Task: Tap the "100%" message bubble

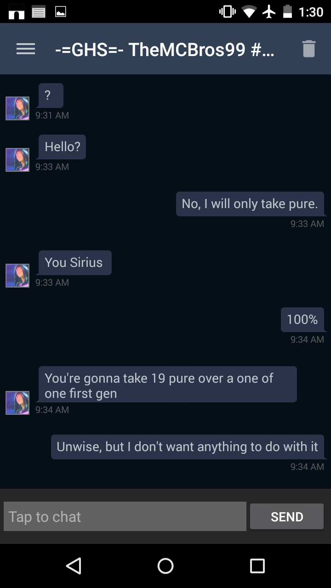Action: pos(302,320)
